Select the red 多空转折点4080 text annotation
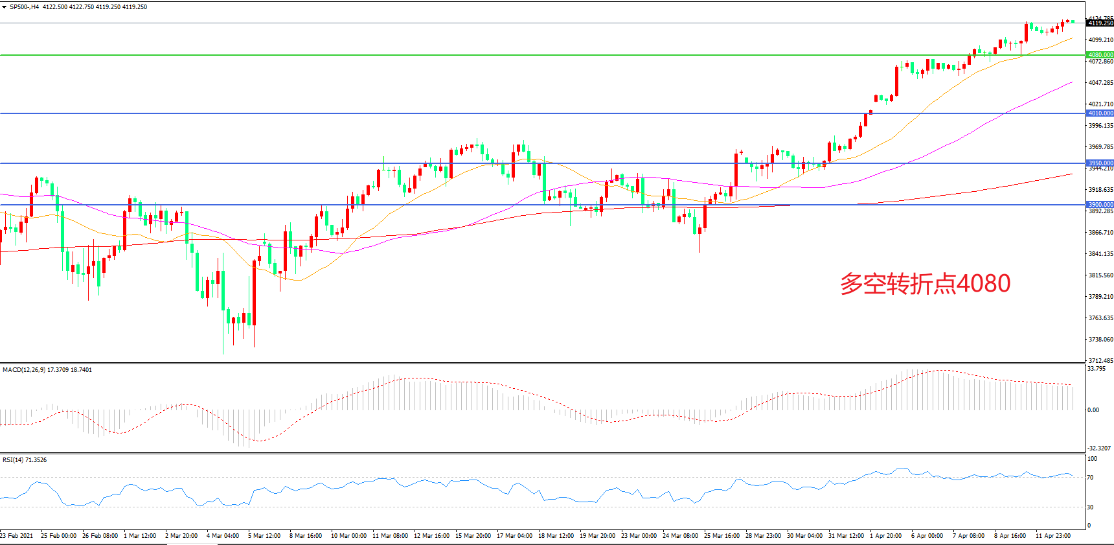 point(925,284)
